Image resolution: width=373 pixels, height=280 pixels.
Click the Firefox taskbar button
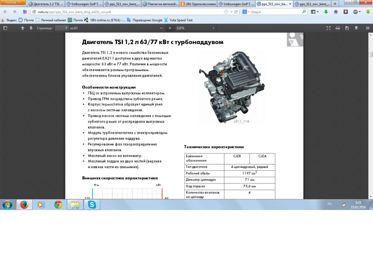point(24,205)
